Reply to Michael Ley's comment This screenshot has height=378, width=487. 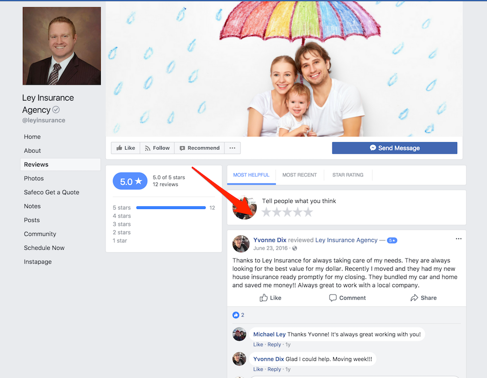point(274,344)
